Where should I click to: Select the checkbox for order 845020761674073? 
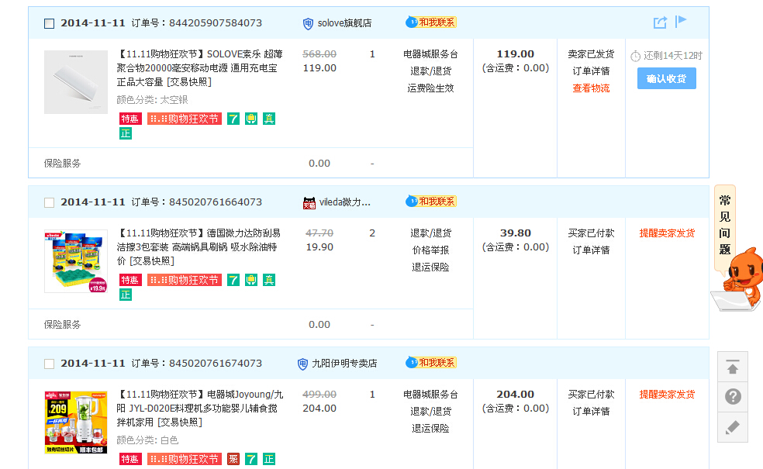[49, 364]
